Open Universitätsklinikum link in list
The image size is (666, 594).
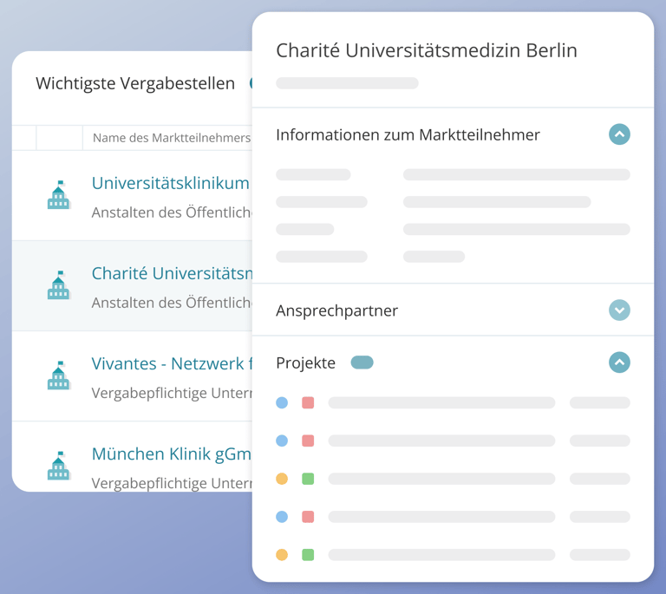coord(171,184)
